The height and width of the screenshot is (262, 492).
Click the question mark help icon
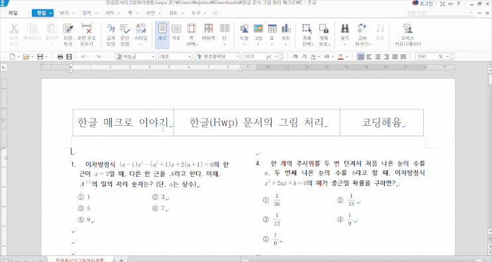(x=458, y=4)
